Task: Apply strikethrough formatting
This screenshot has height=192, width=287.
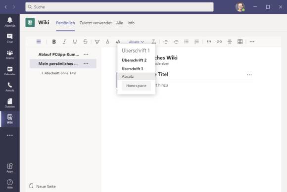Action: tap(85, 42)
